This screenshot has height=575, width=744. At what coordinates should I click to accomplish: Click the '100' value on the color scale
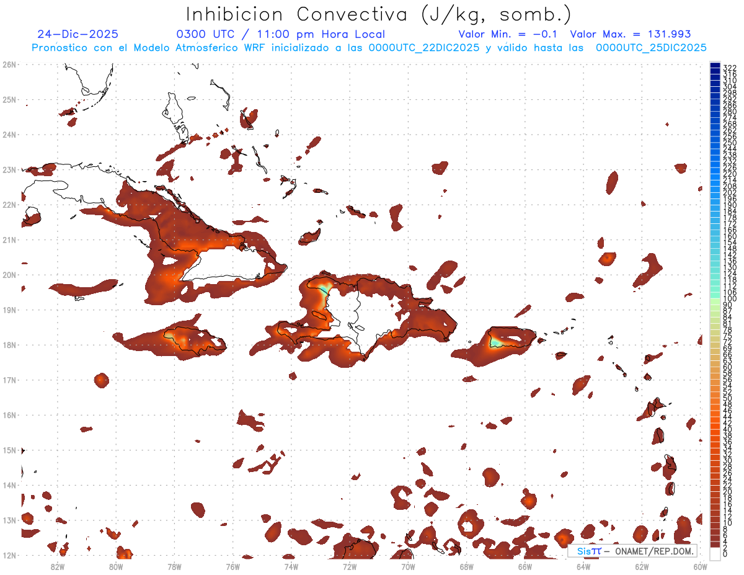(730, 299)
